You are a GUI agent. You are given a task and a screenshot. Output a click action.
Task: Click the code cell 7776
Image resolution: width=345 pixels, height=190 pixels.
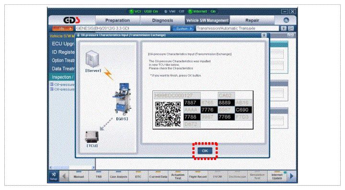point(209,110)
